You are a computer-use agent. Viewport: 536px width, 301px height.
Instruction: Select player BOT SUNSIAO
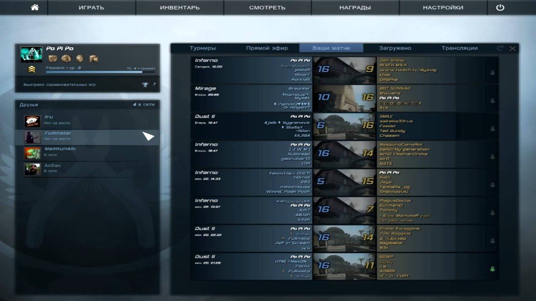pos(395,88)
